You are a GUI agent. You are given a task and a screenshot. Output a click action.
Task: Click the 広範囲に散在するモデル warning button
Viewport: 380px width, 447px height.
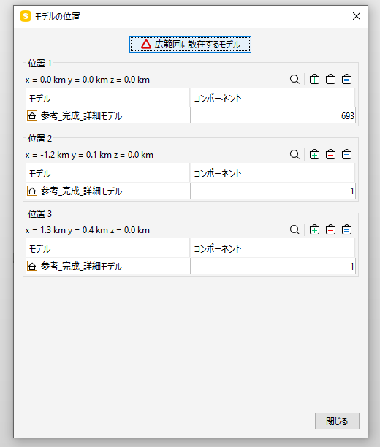pos(190,44)
